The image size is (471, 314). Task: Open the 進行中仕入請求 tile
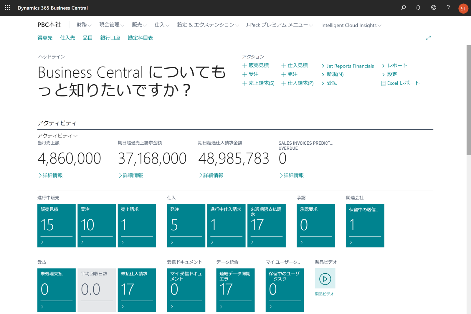point(226,226)
